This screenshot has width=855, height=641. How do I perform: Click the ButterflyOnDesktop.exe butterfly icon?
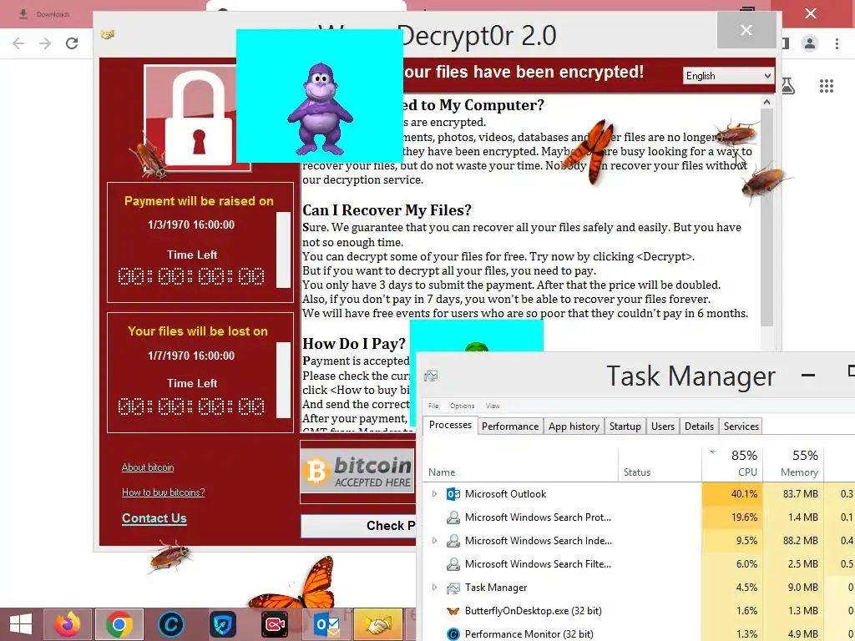(453, 611)
